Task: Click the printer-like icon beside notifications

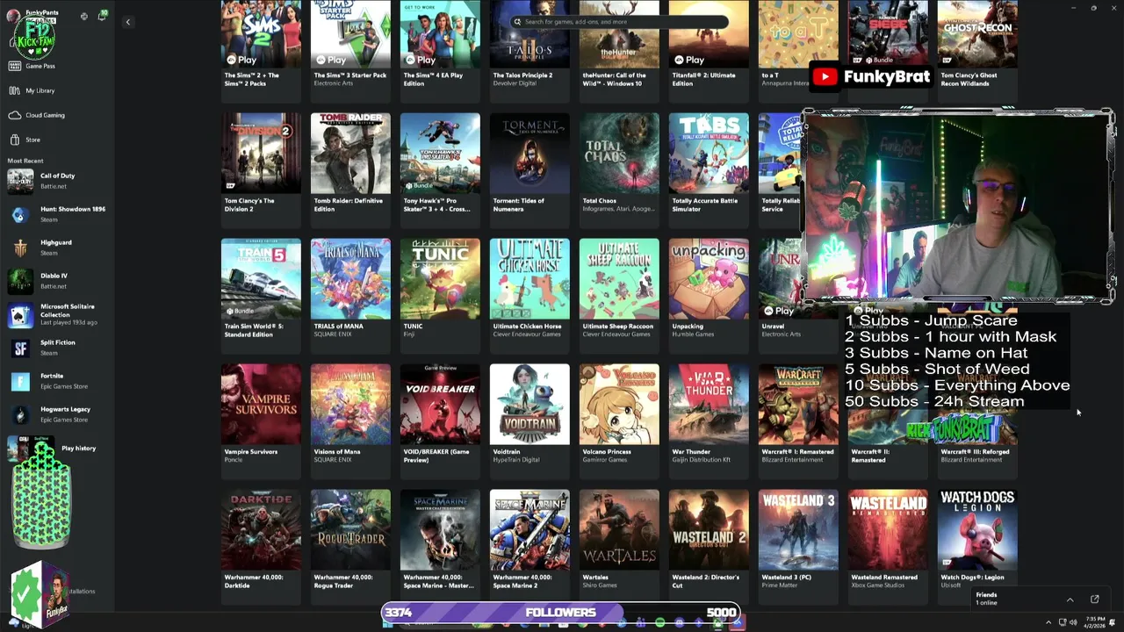Action: click(84, 17)
